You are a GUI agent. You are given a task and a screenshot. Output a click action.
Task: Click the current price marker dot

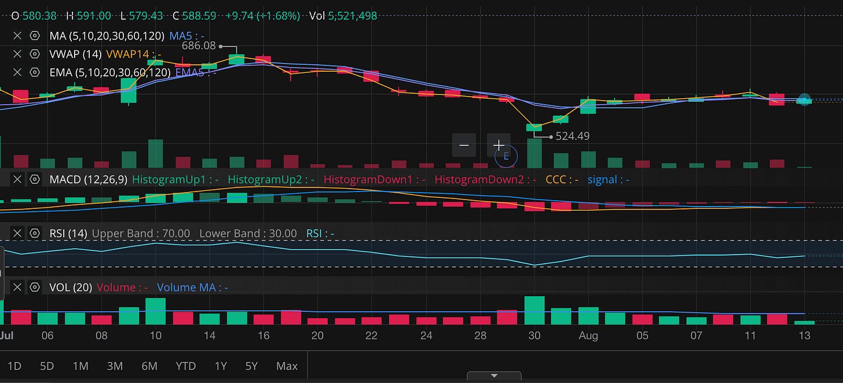[x=804, y=100]
